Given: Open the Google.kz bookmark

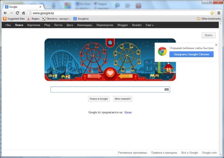Looking at the screenshot, I should [x=81, y=19].
